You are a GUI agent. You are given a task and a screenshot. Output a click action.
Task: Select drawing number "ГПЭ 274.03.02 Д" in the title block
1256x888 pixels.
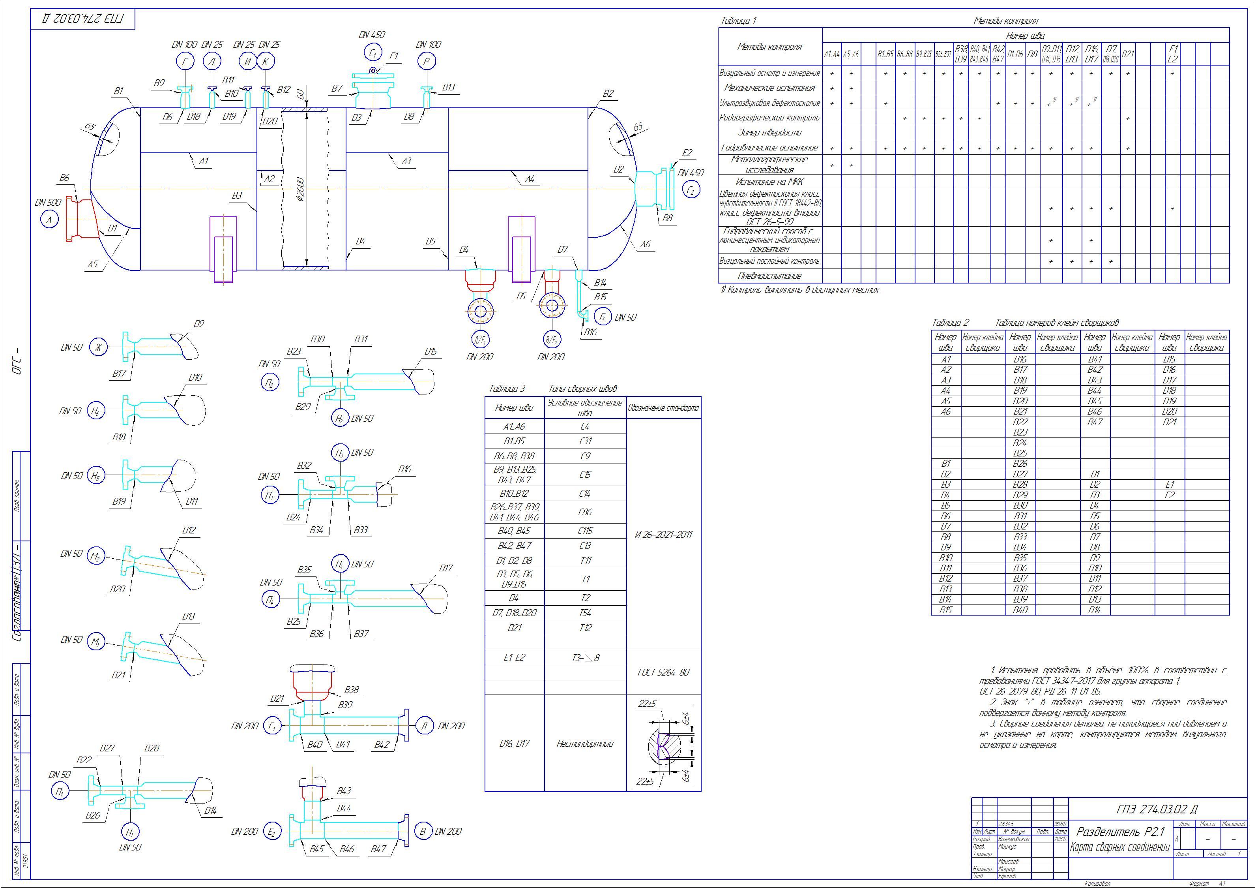coord(1157,810)
